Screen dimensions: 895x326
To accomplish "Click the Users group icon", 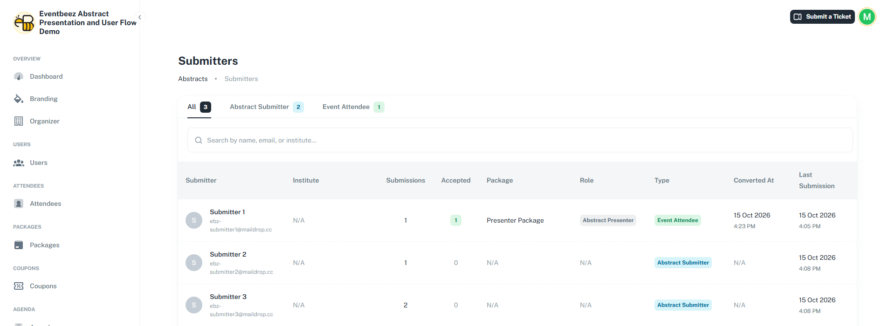I will (19, 163).
